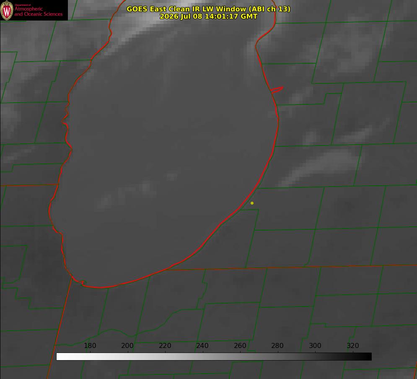Click the small red inlet outline on the east shore
The image size is (417, 379).
pyautogui.click(x=277, y=90)
